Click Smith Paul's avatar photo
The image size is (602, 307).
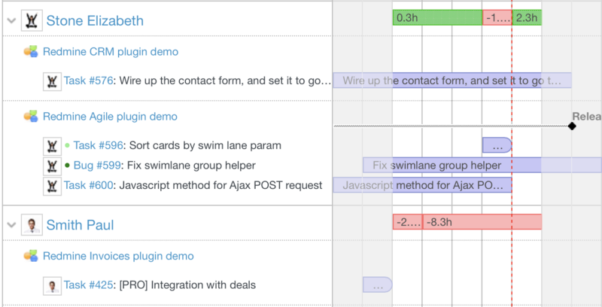[x=32, y=224]
